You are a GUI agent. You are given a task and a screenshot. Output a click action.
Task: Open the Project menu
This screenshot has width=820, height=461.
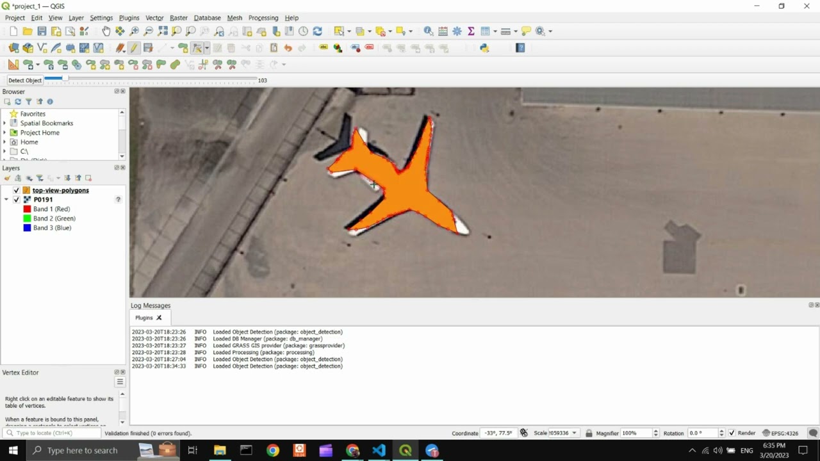coord(15,18)
